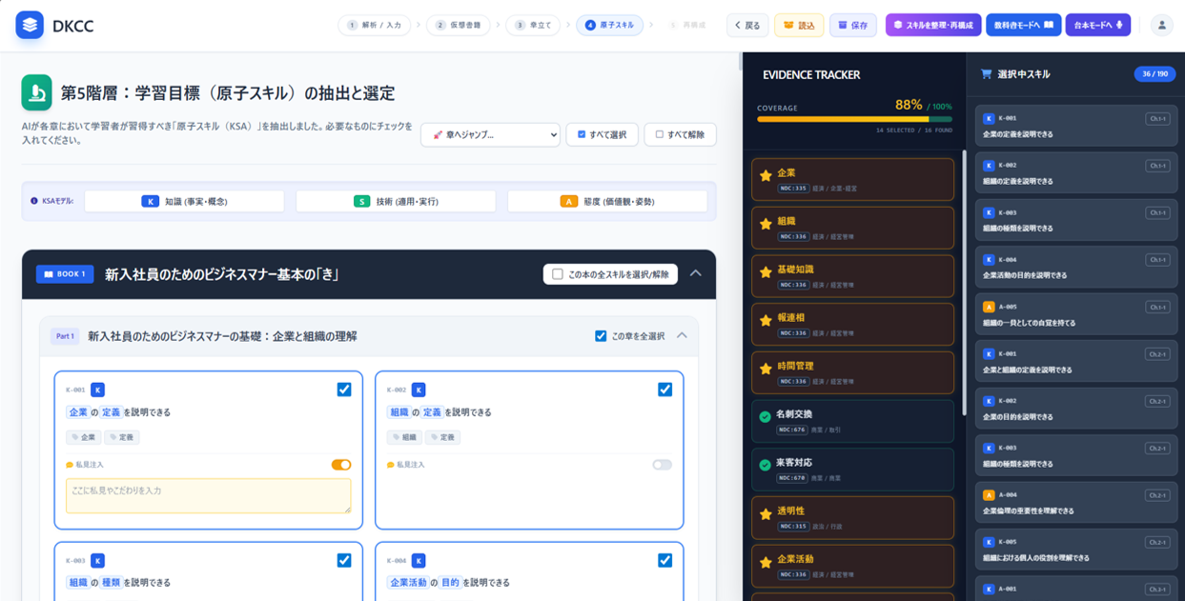The image size is (1185, 601).
Task: Click スキルを整理・再構成 button
Action: [933, 25]
